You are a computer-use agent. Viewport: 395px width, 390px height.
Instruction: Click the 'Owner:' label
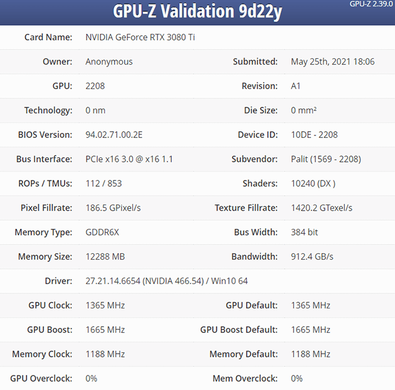point(58,61)
